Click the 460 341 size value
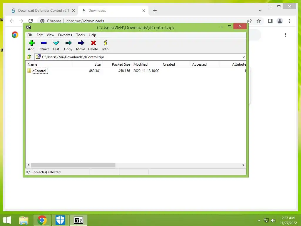Screen dimensions: 301x226 pos(95,71)
